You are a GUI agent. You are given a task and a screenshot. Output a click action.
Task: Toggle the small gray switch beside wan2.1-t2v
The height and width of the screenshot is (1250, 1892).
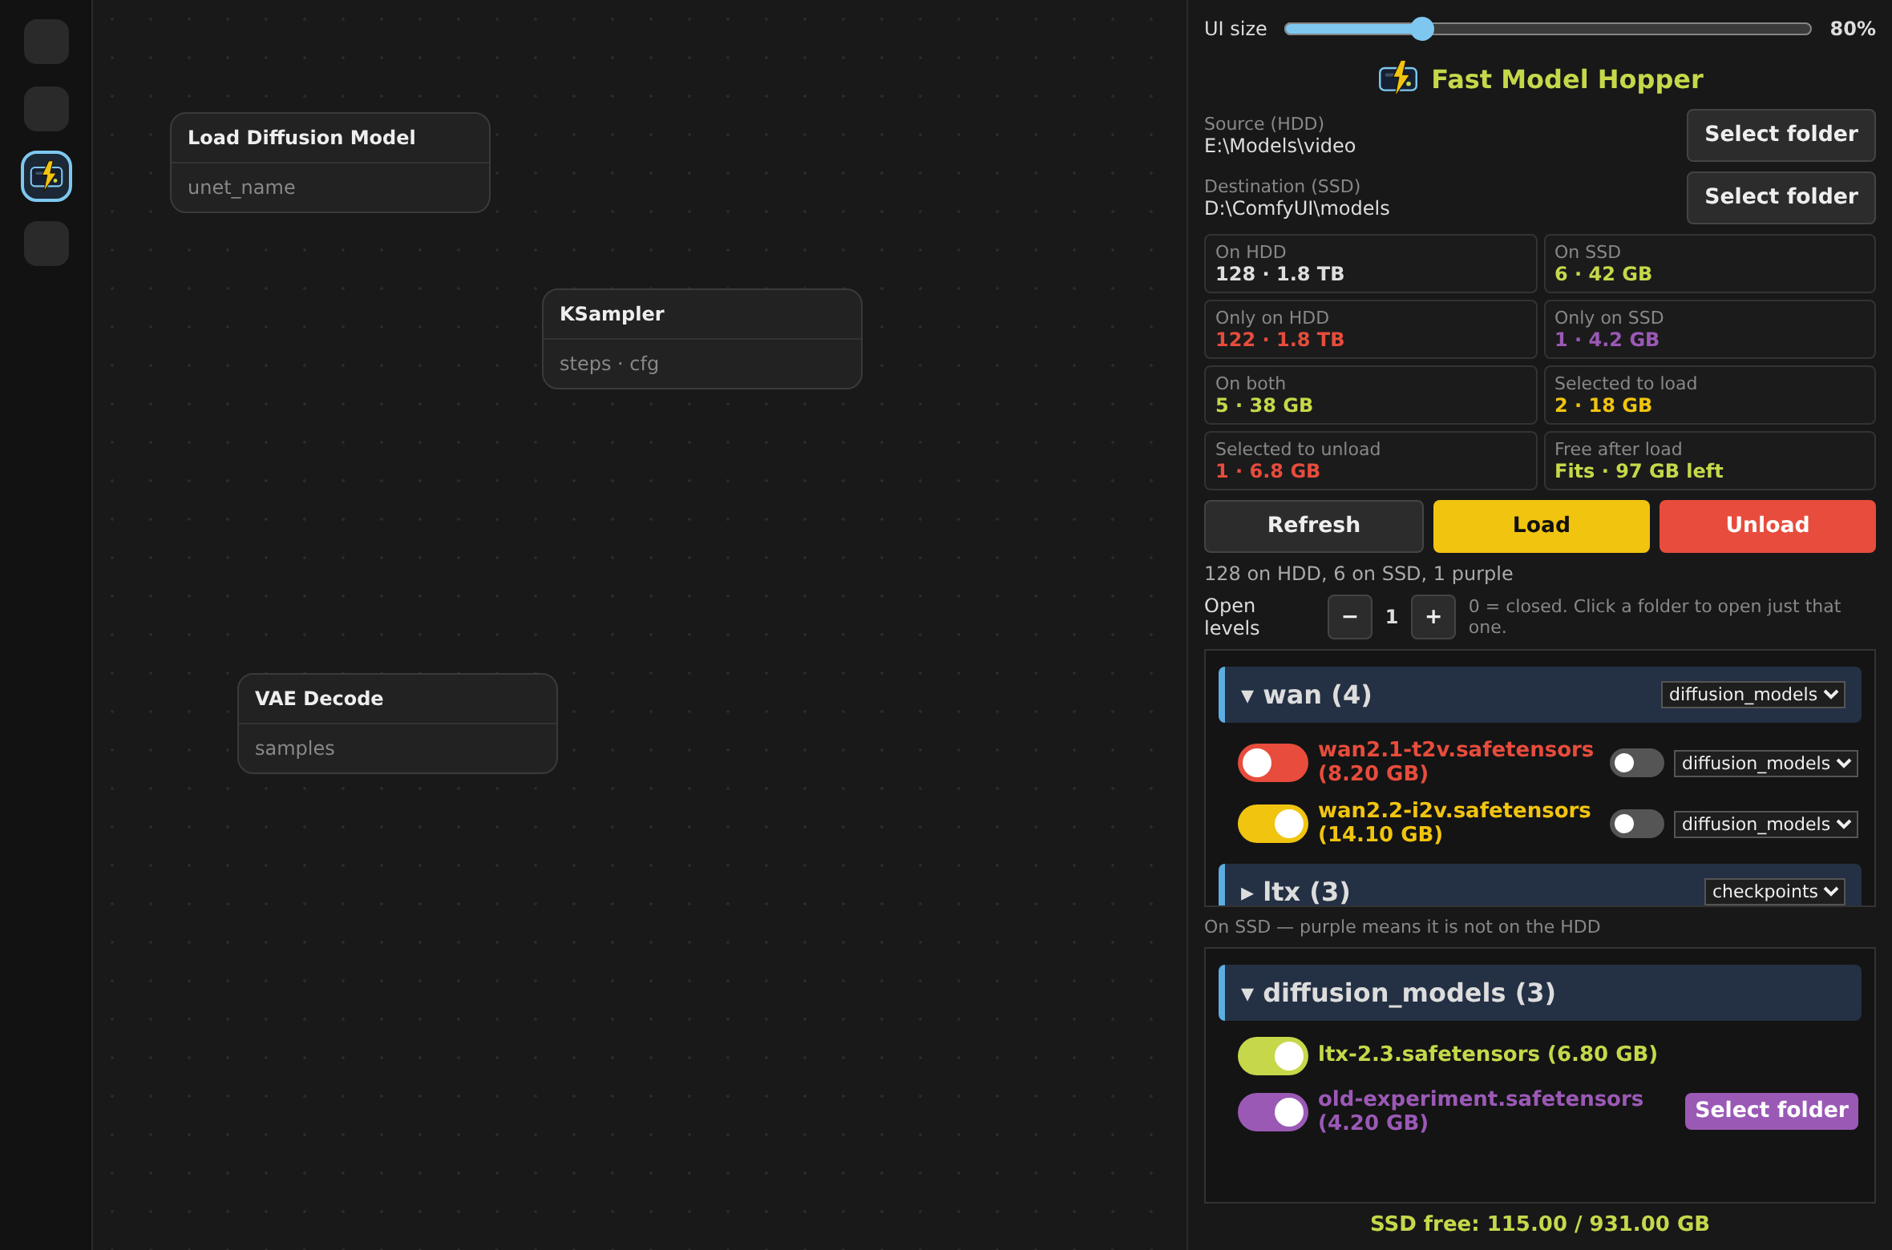point(1636,763)
